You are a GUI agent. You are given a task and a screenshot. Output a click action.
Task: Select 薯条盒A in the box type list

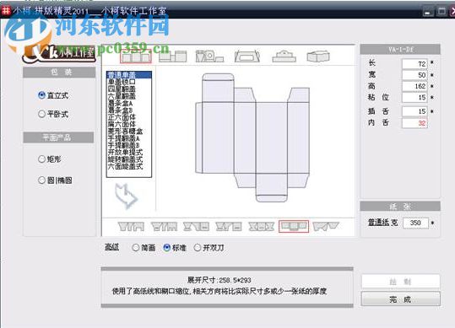pos(129,103)
